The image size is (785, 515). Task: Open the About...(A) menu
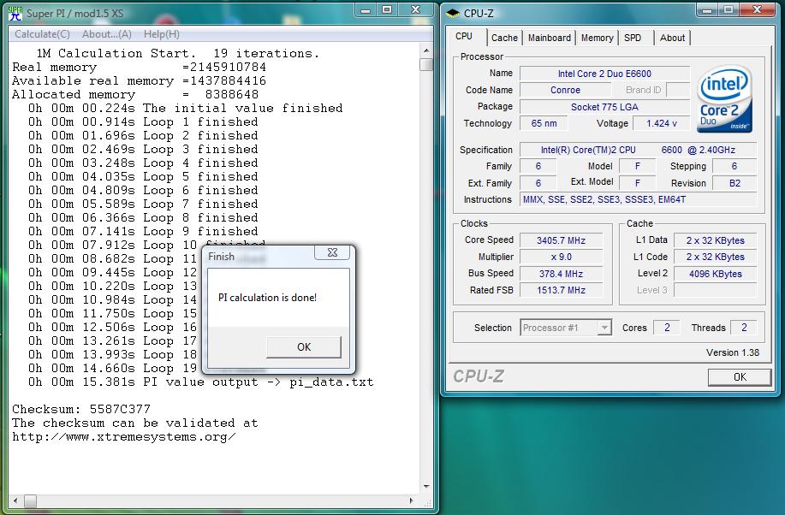(107, 34)
